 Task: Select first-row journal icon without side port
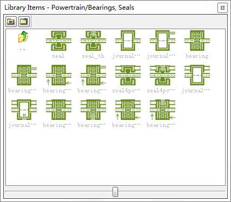(x=128, y=41)
